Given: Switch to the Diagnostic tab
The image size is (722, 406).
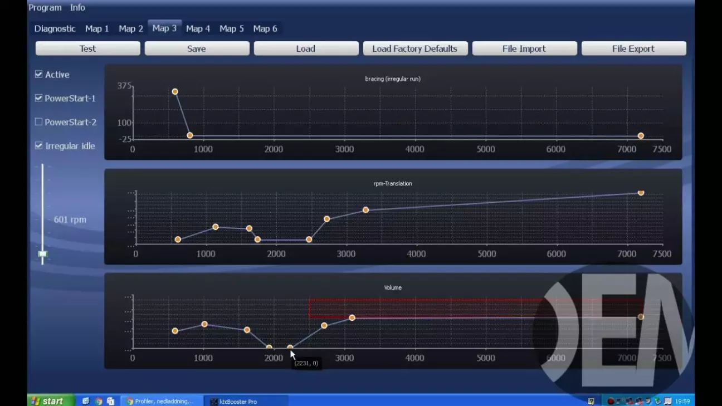Looking at the screenshot, I should tap(55, 28).
